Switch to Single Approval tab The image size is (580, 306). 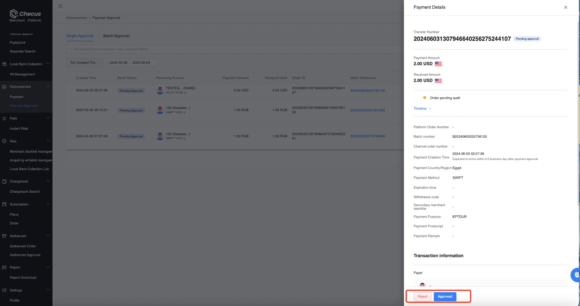(x=80, y=36)
